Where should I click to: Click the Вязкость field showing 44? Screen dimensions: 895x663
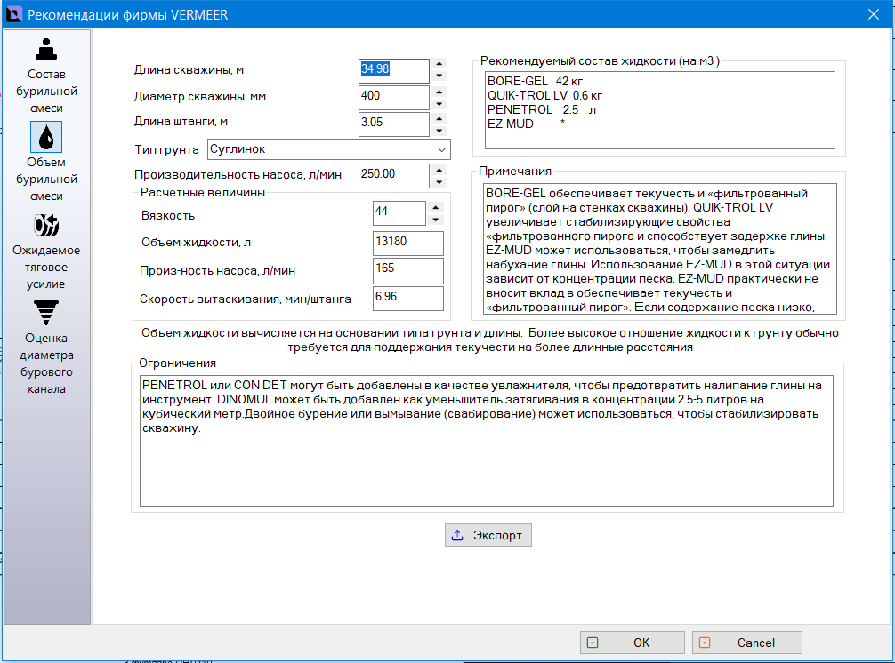click(399, 213)
